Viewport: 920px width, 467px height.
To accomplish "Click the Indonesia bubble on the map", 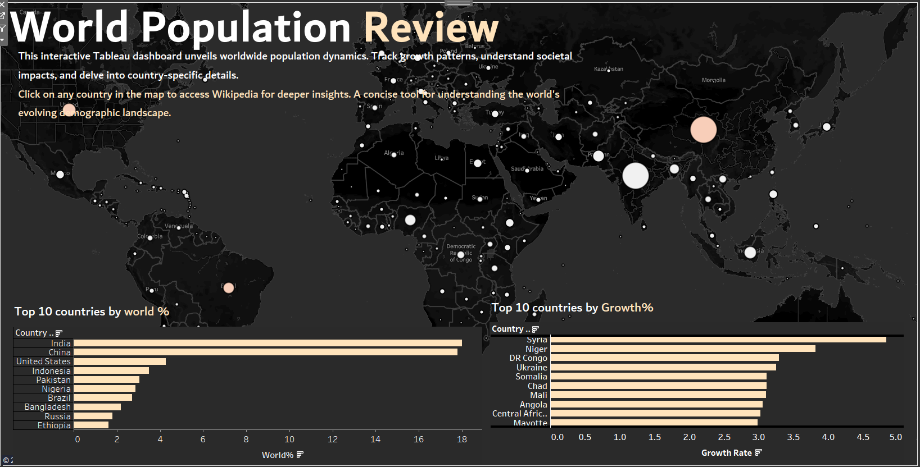I will click(x=750, y=253).
